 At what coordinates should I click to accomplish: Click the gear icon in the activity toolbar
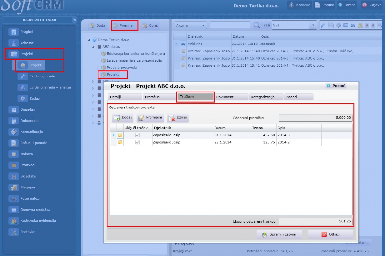[x=338, y=25]
